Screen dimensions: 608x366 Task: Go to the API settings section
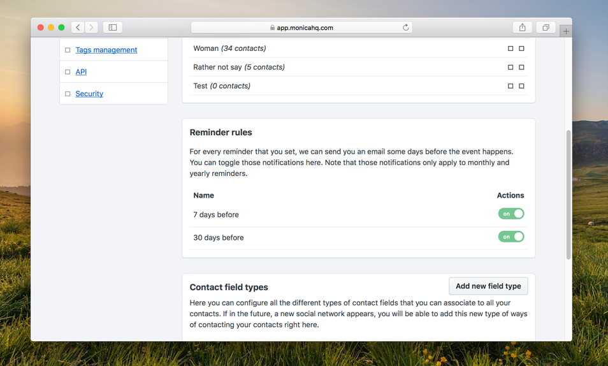[81, 72]
